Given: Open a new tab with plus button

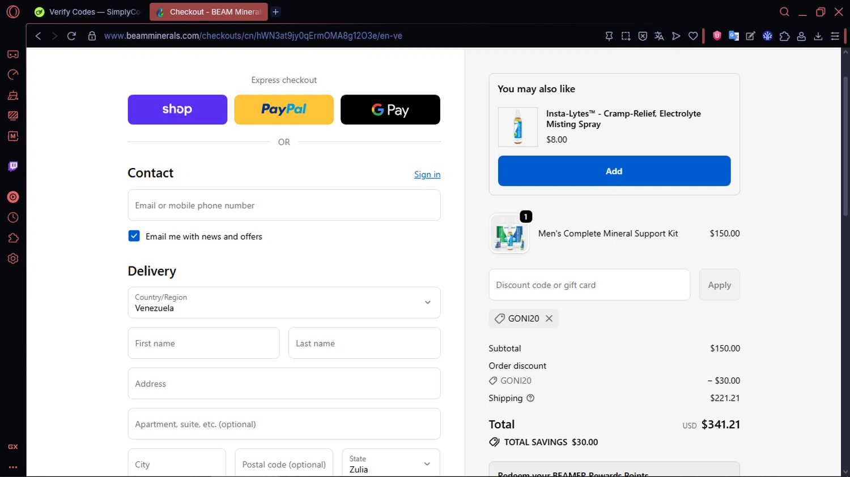Looking at the screenshot, I should click(276, 12).
